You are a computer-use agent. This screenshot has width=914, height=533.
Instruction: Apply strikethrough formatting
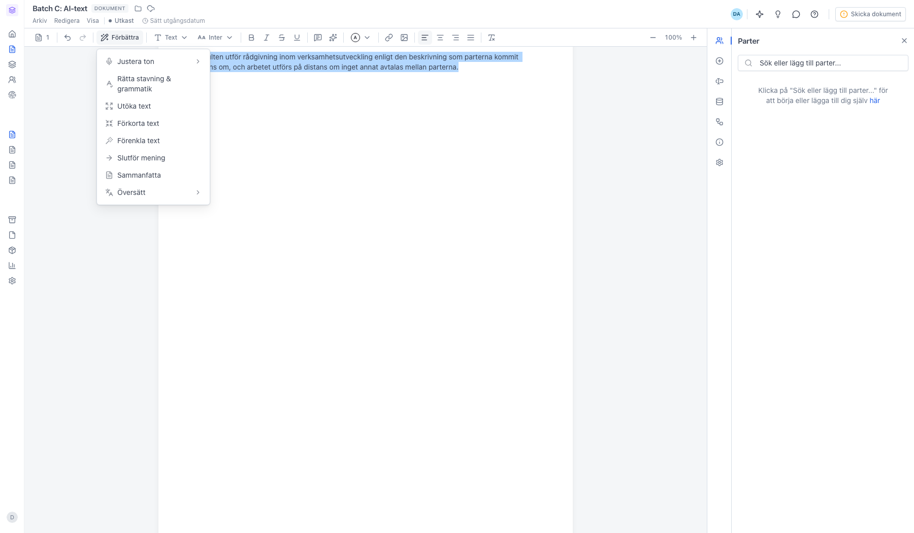[282, 38]
